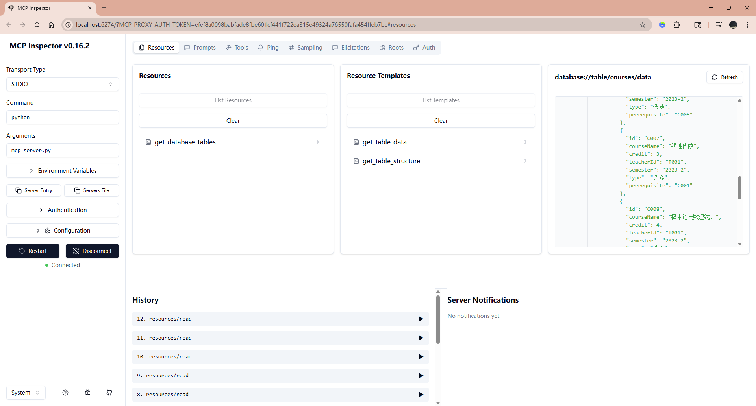
Task: Expand history entry 11 resources/read arrow
Action: 421,338
